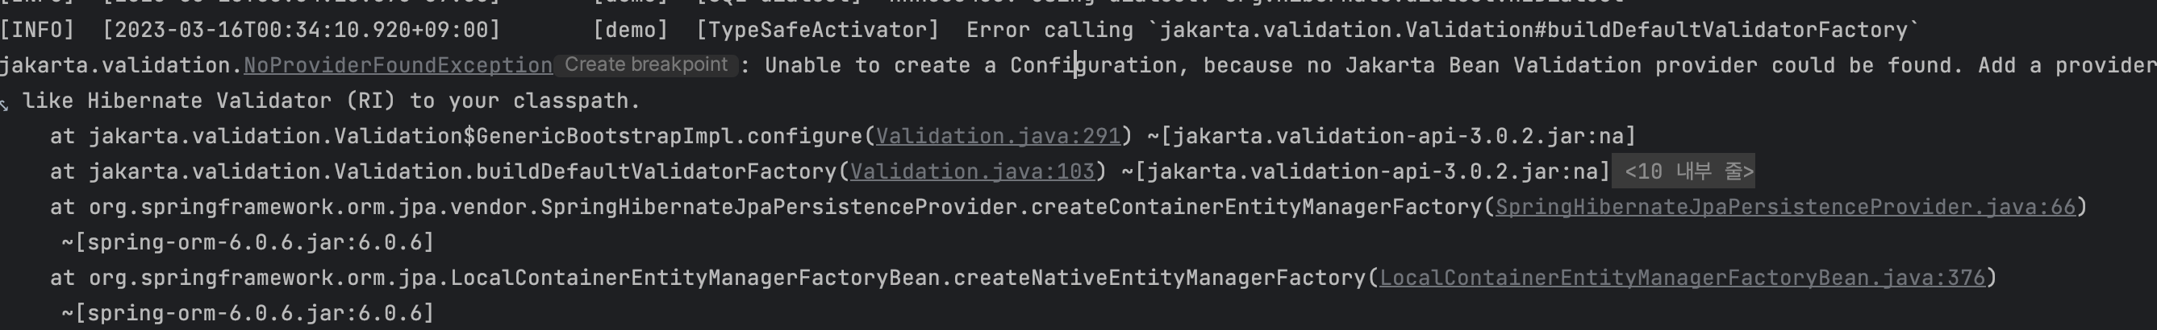The width and height of the screenshot is (2157, 330).
Task: Click the [demo] tag in the TypeSafeActivator log line
Action: click(x=631, y=30)
